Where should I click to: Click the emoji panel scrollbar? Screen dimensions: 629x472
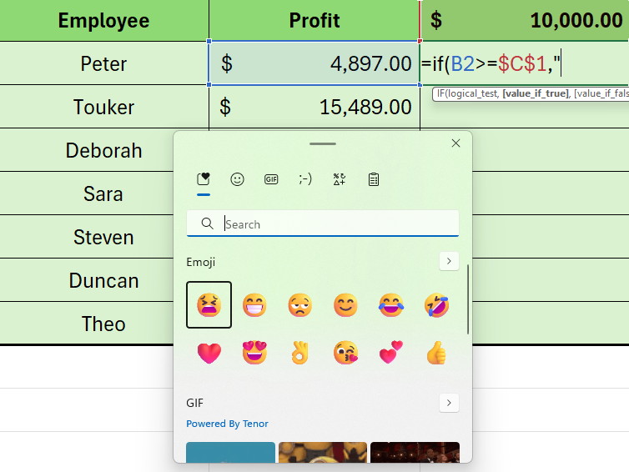[468, 299]
